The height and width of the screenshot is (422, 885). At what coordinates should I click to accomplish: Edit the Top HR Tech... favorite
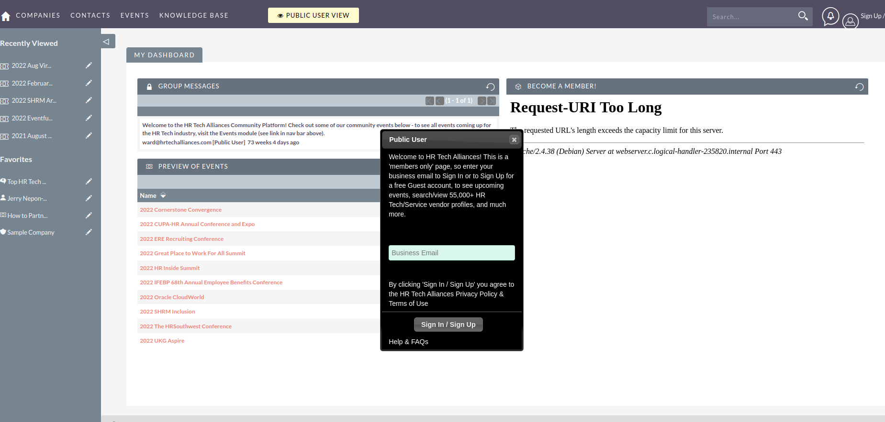click(89, 182)
